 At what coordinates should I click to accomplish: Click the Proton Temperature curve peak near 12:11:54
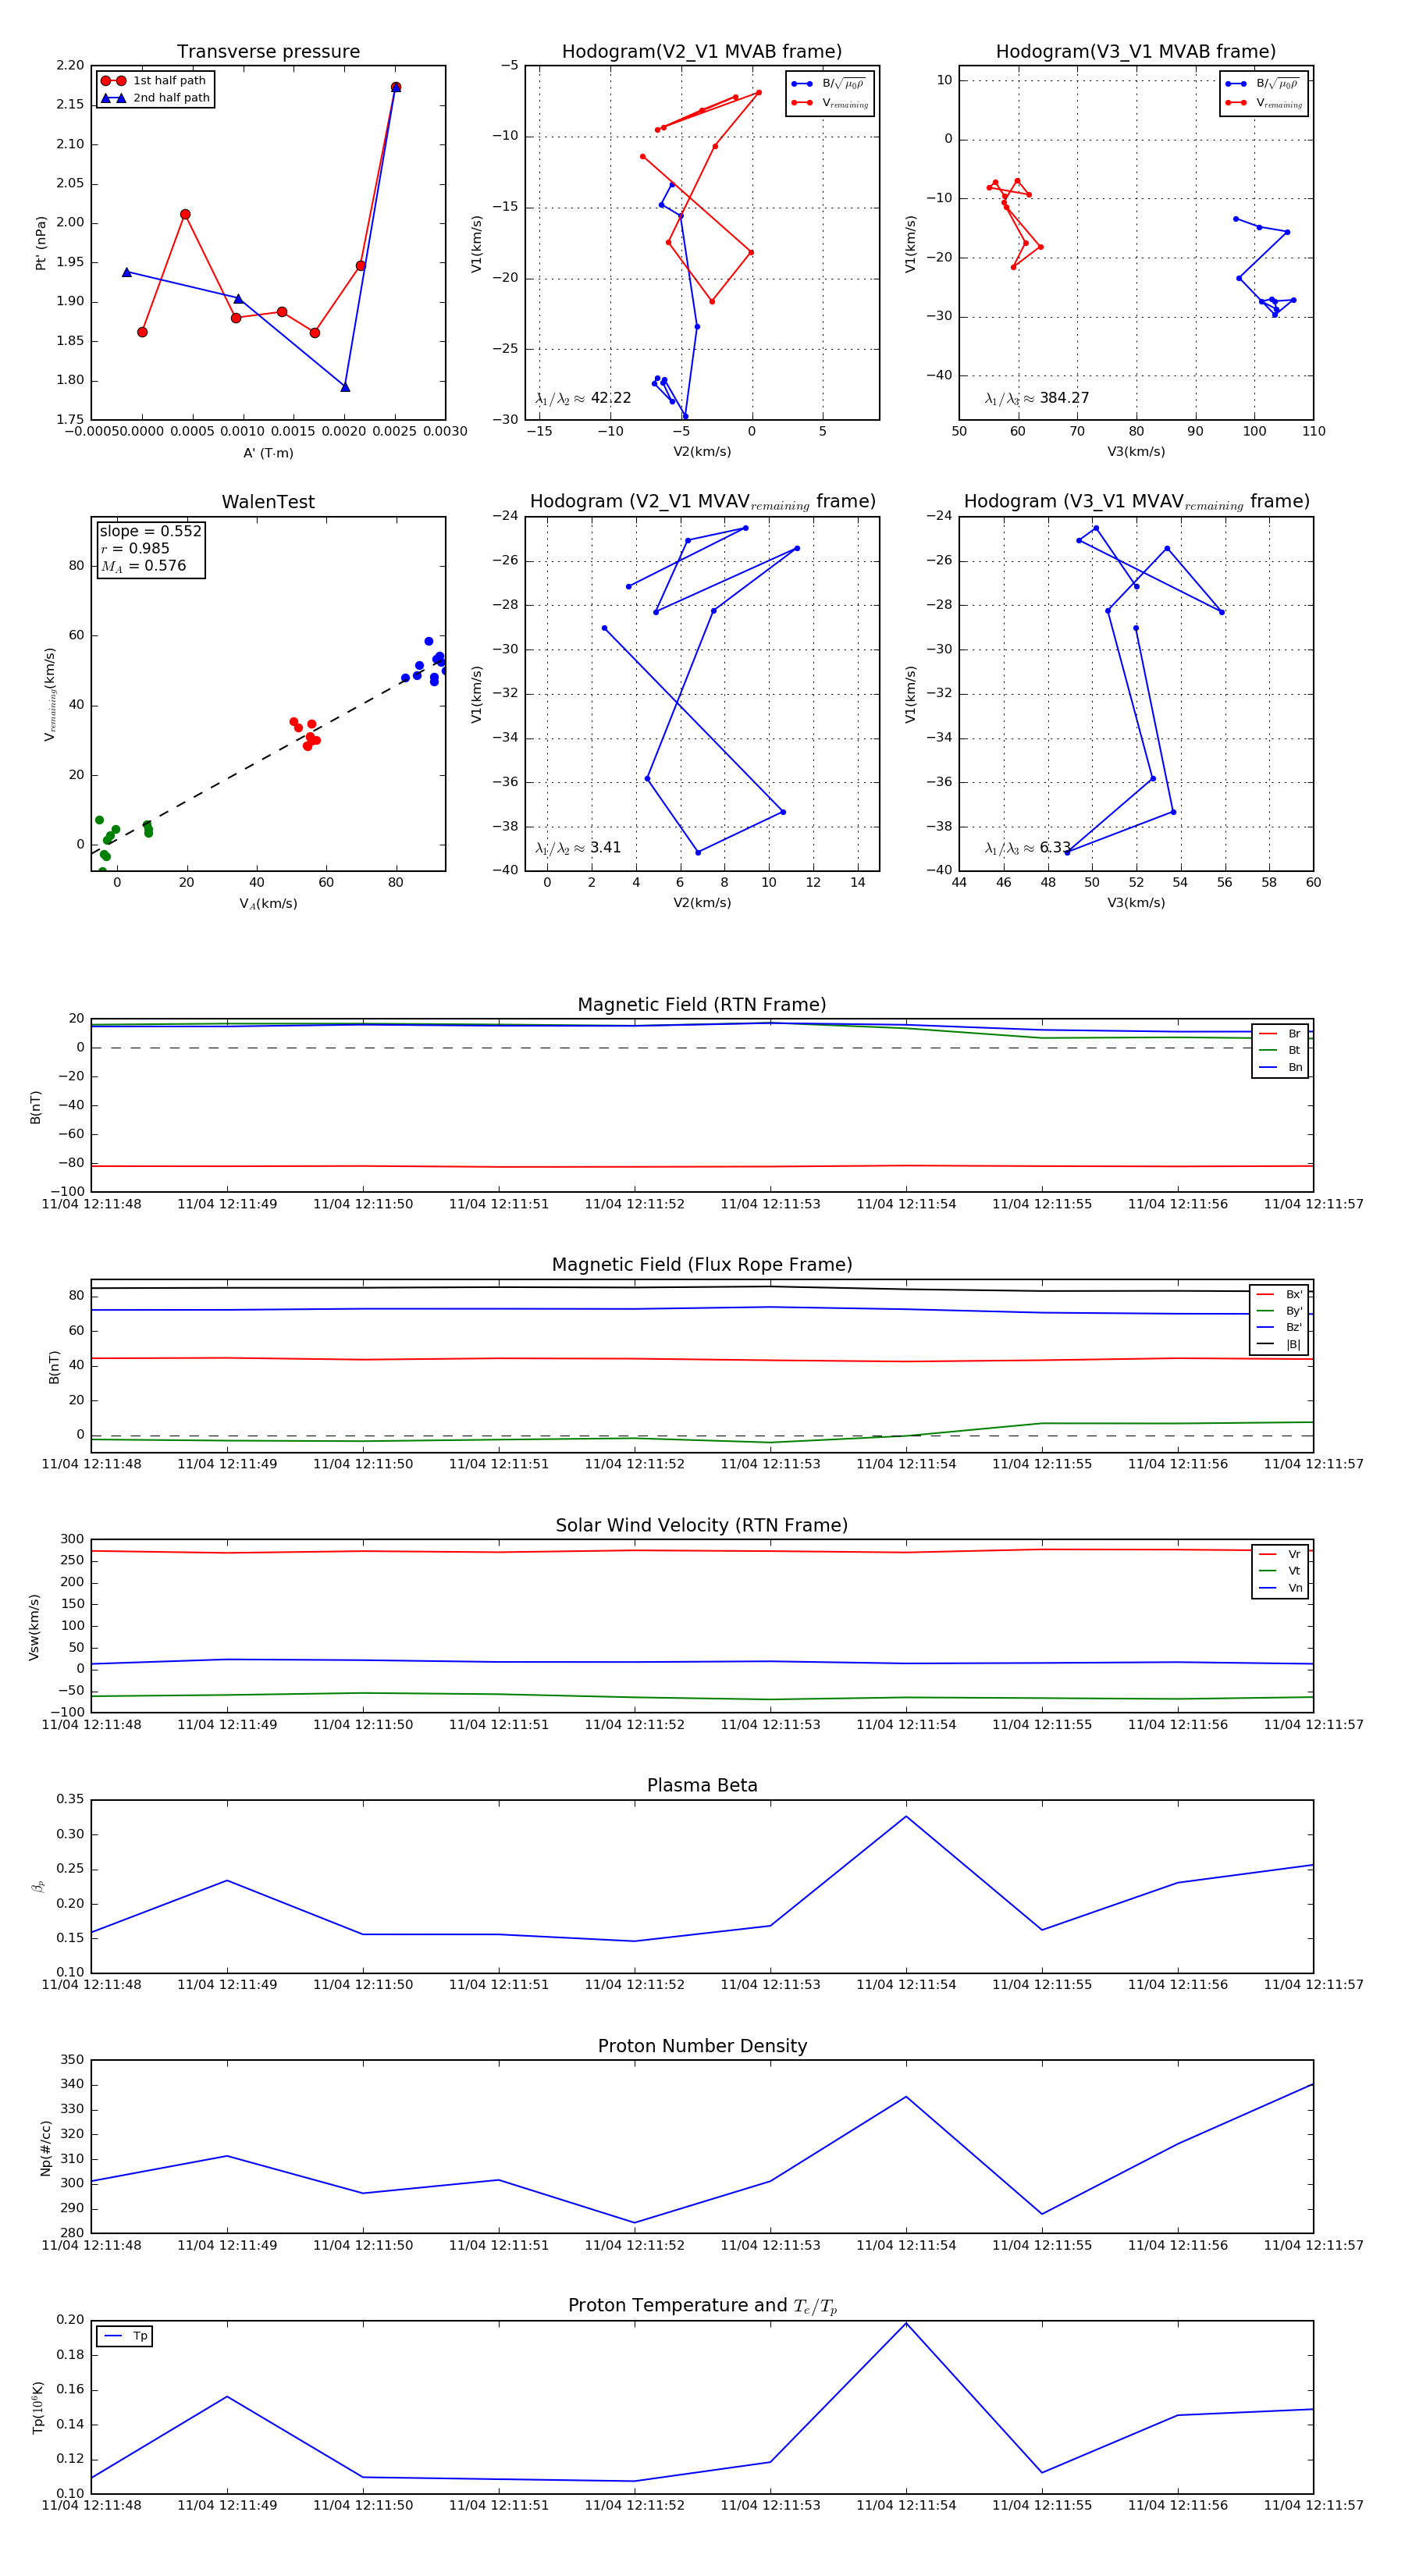click(906, 2323)
